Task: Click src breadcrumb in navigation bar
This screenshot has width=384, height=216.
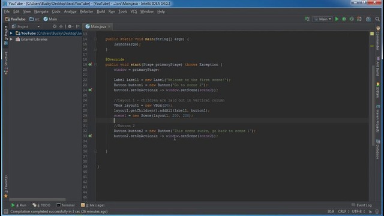Action: click(x=34, y=19)
